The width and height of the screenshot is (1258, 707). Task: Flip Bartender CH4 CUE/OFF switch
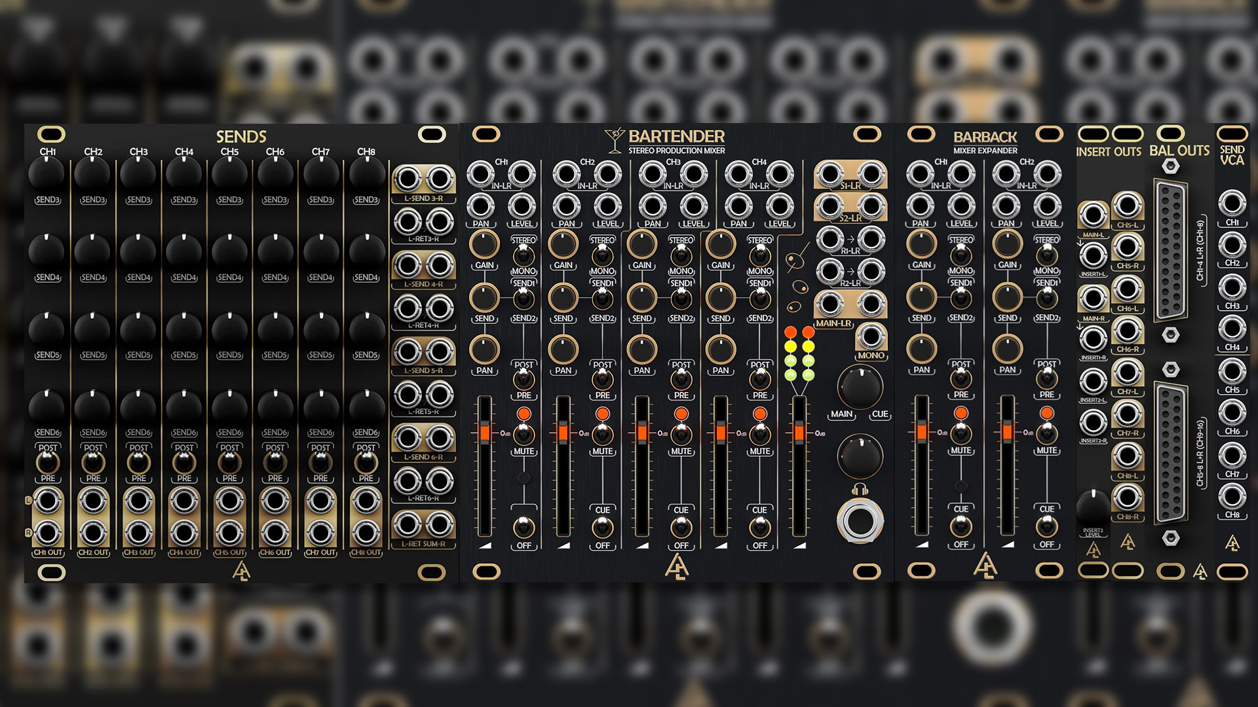click(x=760, y=527)
